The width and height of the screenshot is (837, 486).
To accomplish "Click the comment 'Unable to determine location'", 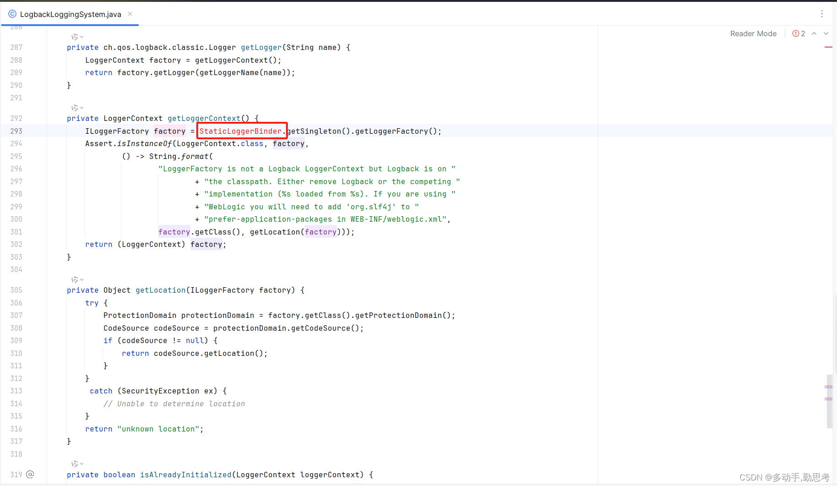I will (174, 404).
